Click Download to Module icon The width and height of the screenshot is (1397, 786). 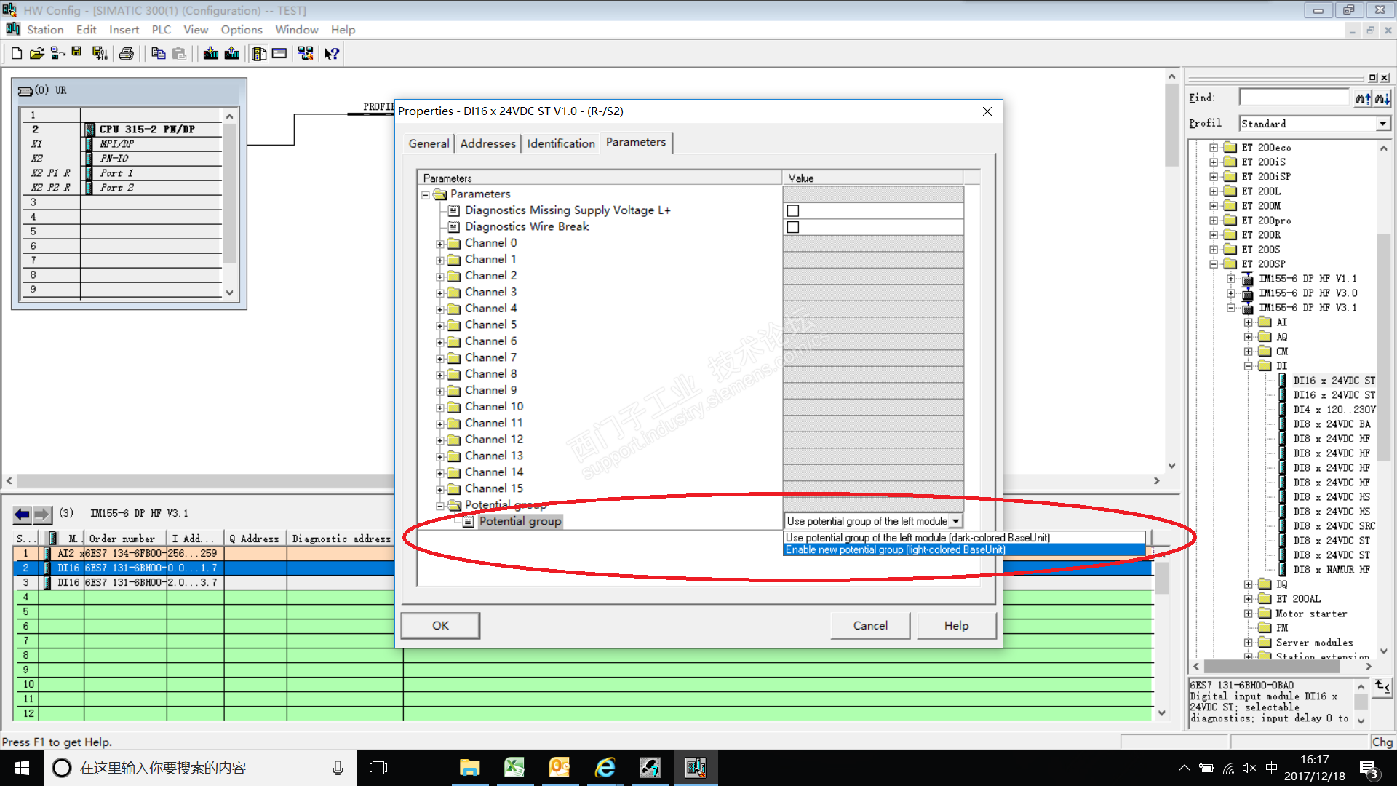click(211, 53)
